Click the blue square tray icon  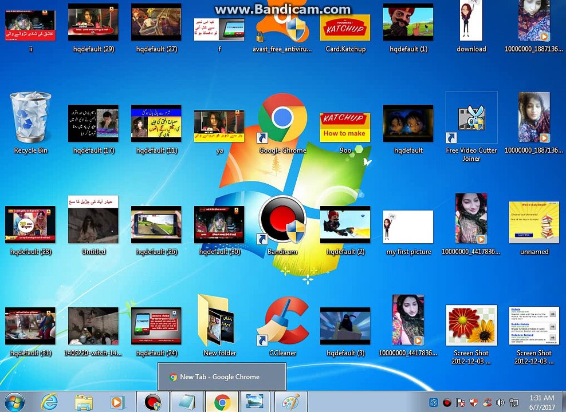pyautogui.click(x=434, y=403)
